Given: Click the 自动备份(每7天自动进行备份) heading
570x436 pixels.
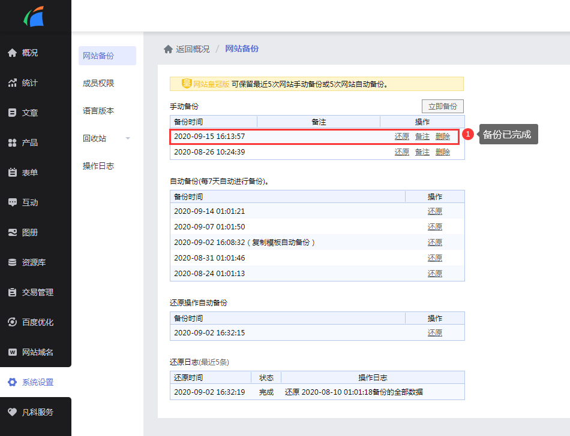Looking at the screenshot, I should pos(220,181).
